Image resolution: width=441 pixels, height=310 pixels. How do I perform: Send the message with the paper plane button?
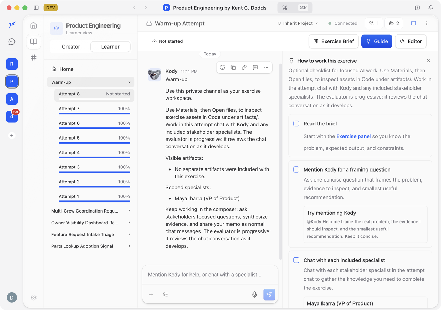[269, 294]
